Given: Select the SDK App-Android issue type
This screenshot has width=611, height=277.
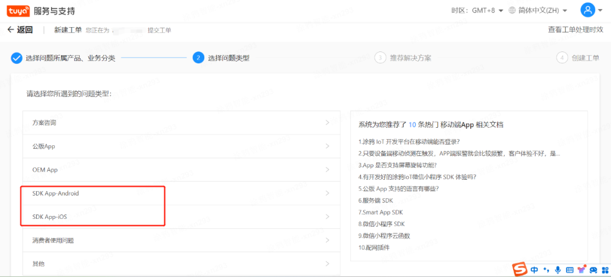Looking at the screenshot, I should 181,193.
